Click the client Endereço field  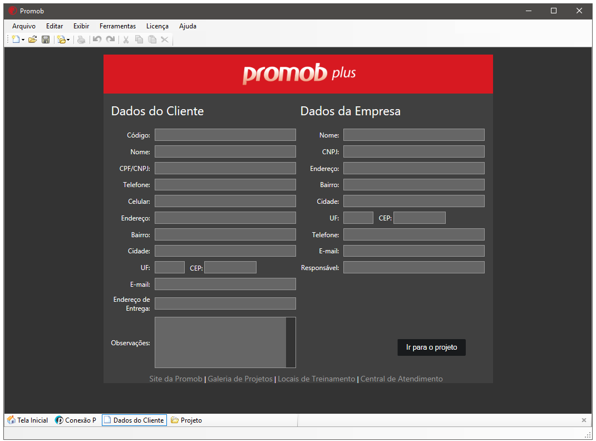pos(225,218)
